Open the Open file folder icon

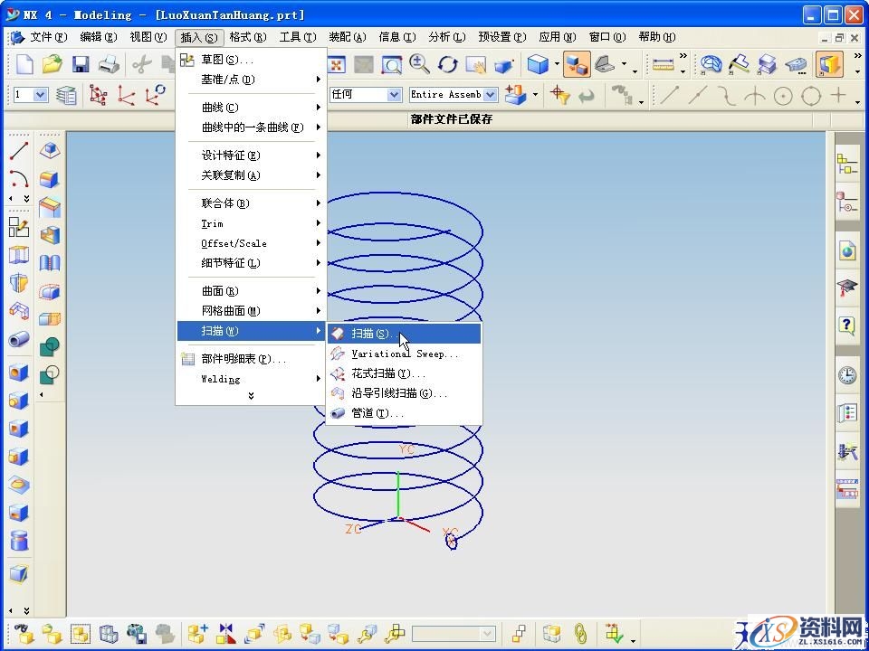pyautogui.click(x=53, y=64)
